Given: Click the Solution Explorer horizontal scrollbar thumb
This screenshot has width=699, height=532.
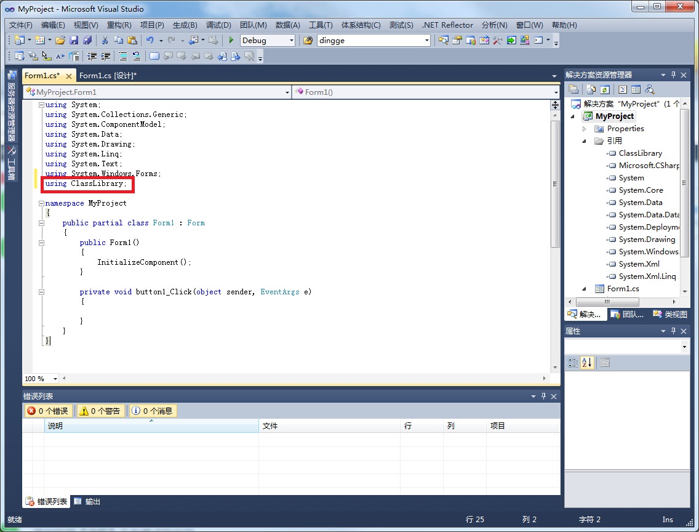Looking at the screenshot, I should point(607,302).
